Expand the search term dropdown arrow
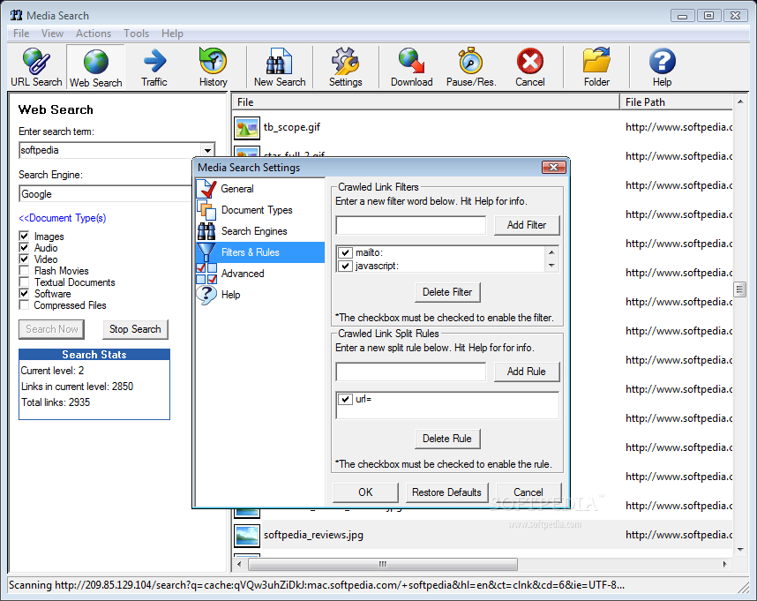This screenshot has width=757, height=601. [207, 150]
